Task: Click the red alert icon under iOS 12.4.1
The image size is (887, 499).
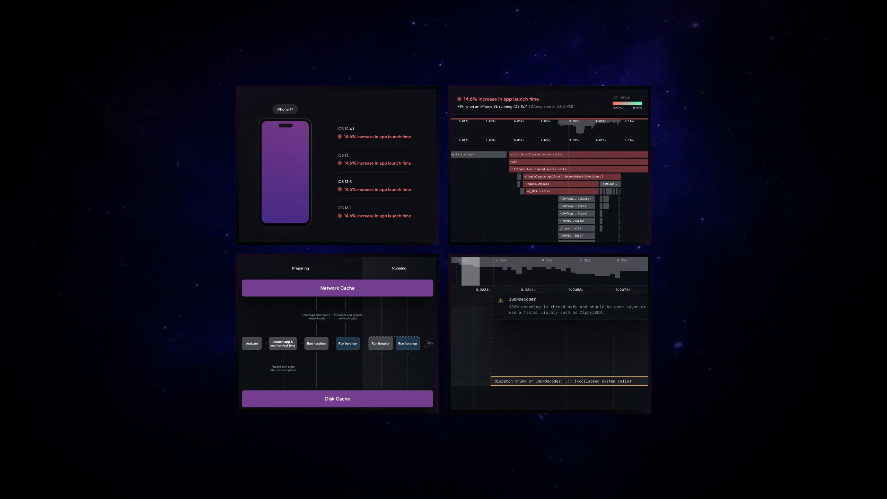Action: (x=340, y=137)
